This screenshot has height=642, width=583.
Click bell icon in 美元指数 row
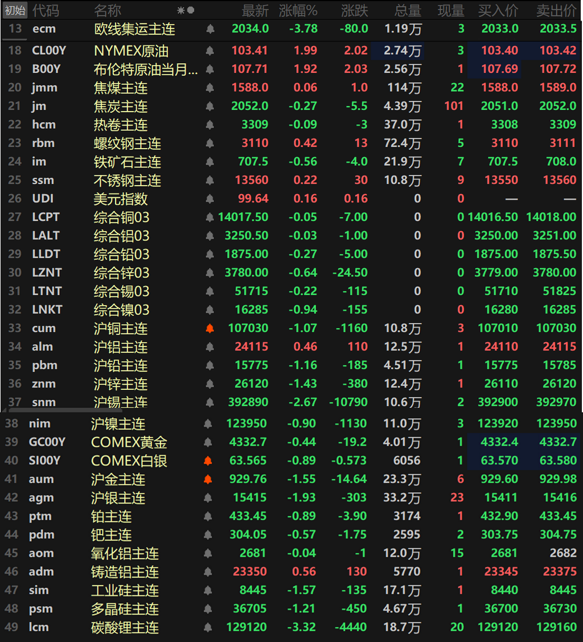(x=210, y=199)
